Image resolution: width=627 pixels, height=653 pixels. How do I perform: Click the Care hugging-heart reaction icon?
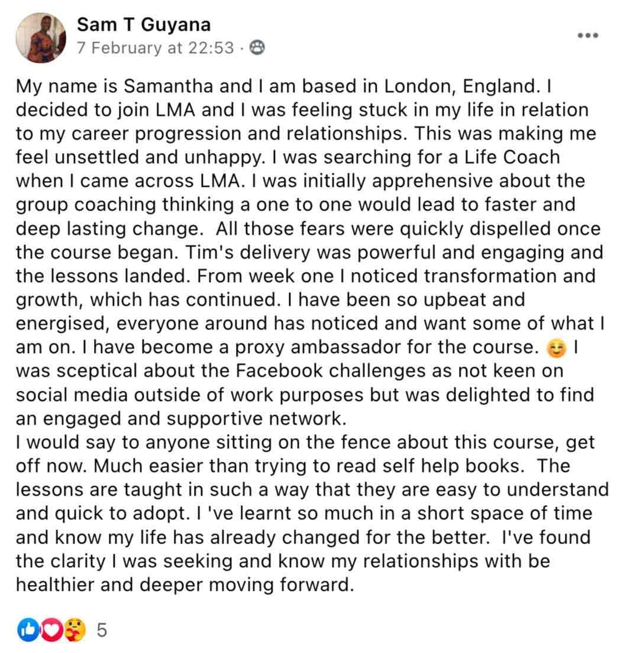coord(74,630)
